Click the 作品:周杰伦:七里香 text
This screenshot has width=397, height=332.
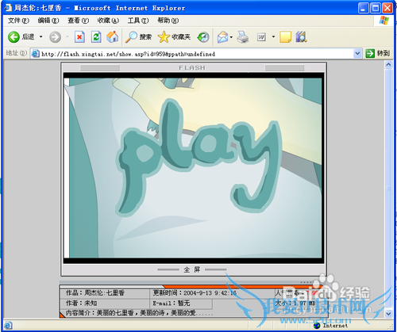(95, 293)
